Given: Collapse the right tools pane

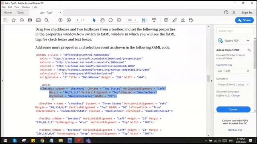Looking at the screenshot, I should coord(212,81).
